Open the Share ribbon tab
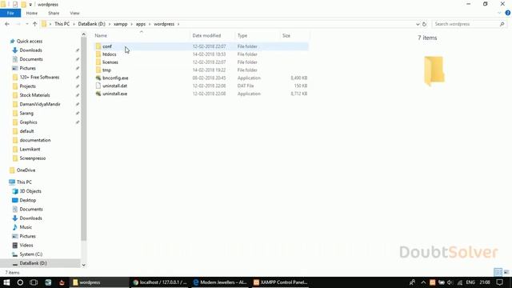Screen dimensions: 512x288 54,13
